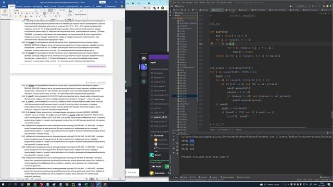Open PyCharm run configuration dropdown
This screenshot has height=187, width=333.
(x=301, y=6)
